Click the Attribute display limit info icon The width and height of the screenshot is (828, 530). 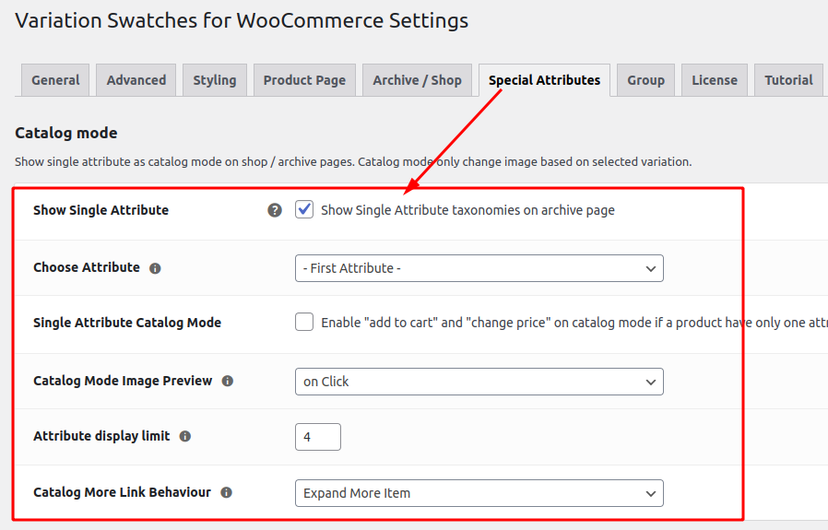(184, 437)
